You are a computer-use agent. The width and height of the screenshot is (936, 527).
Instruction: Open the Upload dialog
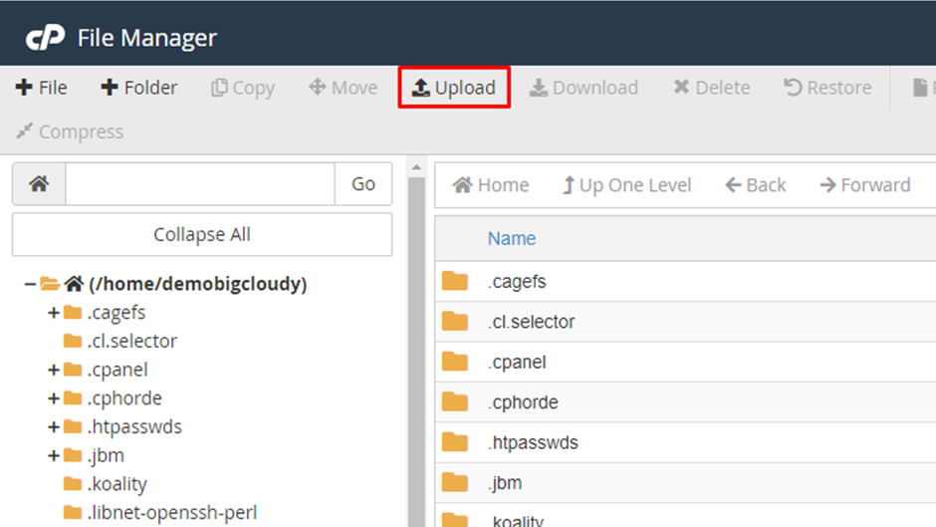[x=454, y=88]
